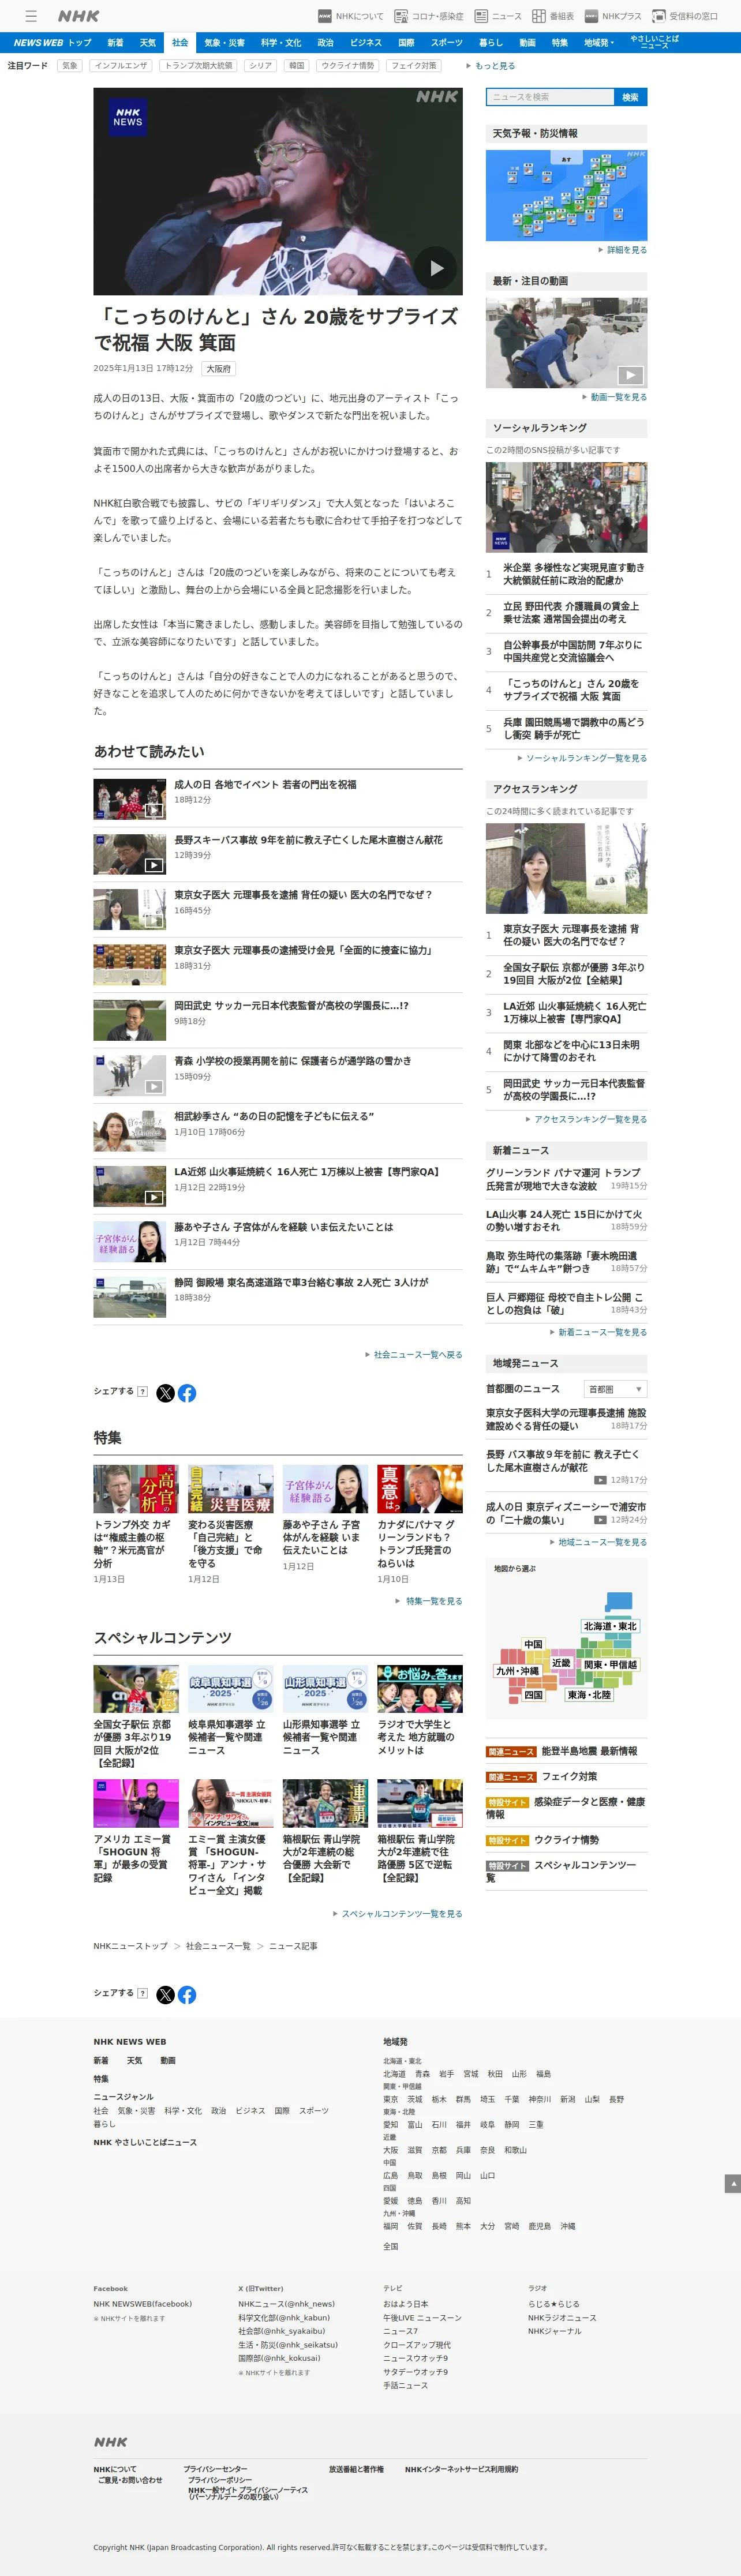This screenshot has width=741, height=2576.
Task: Open the NHKプラス header link
Action: pyautogui.click(x=613, y=16)
